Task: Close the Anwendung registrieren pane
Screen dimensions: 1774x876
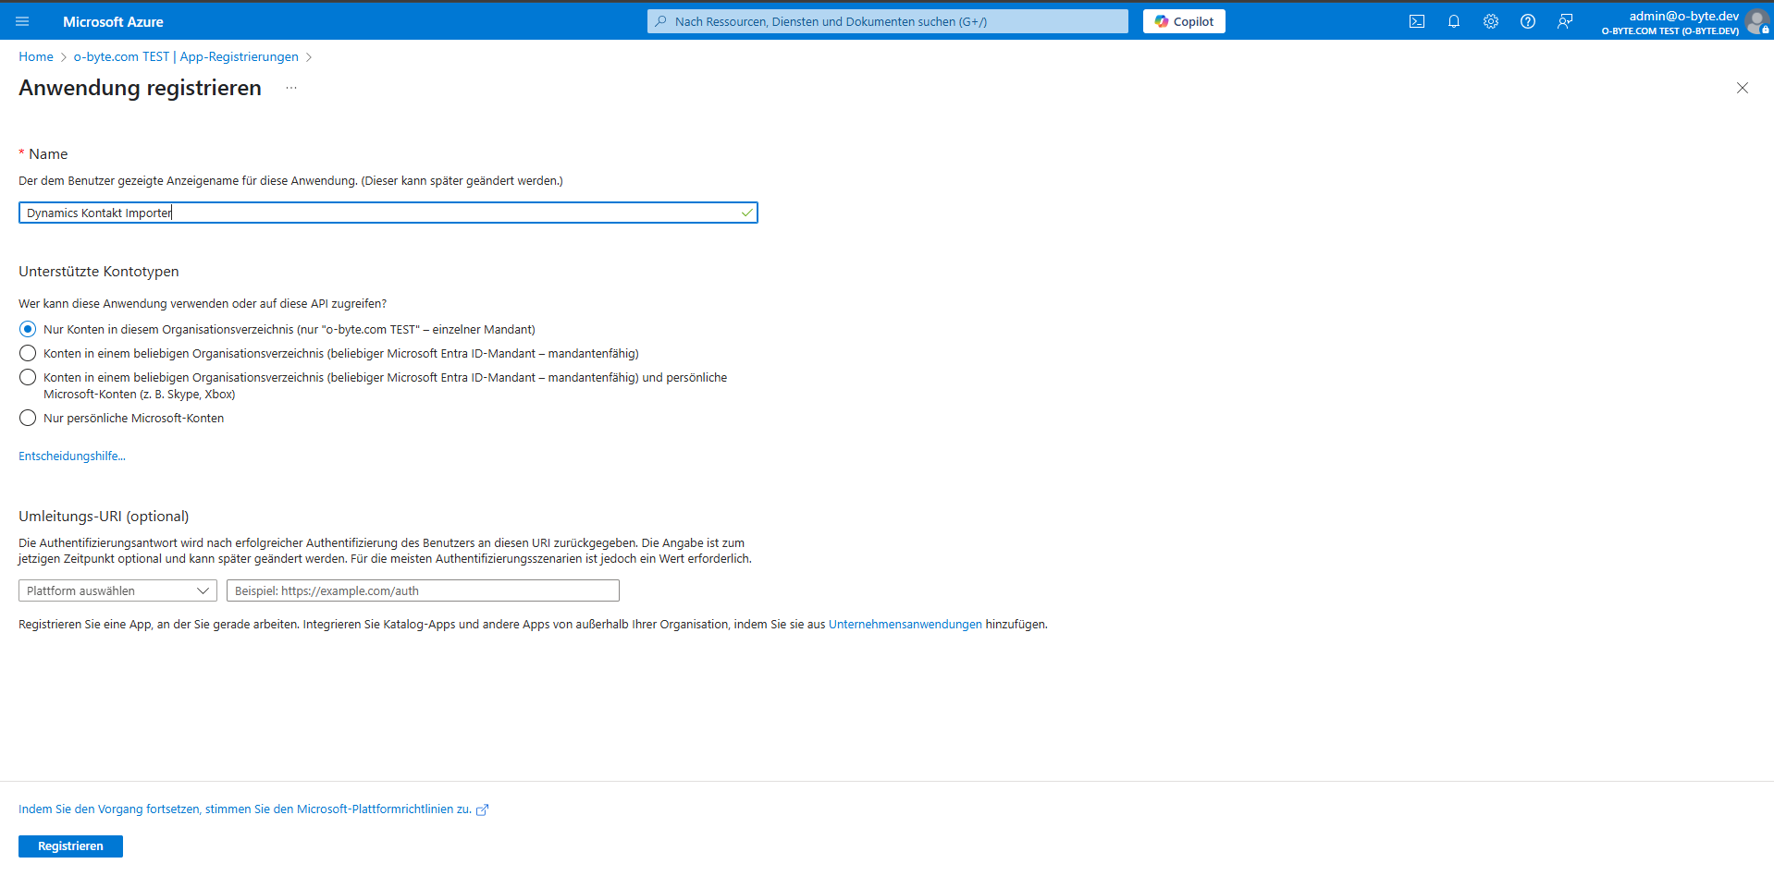Action: [x=1742, y=88]
